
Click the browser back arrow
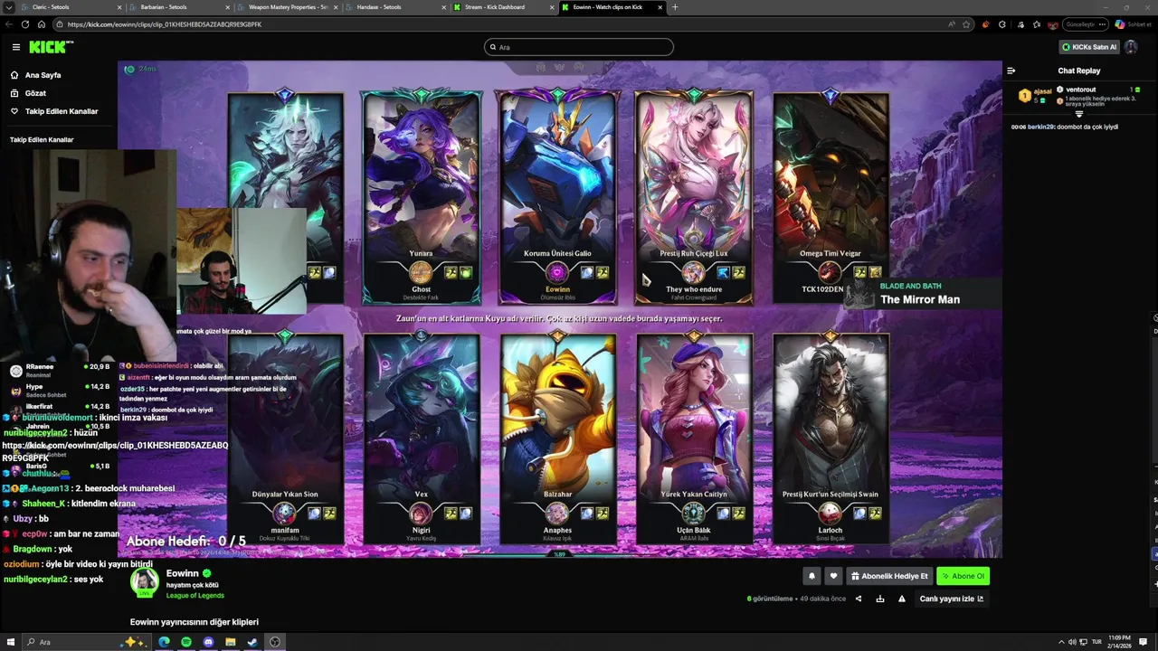[11, 24]
